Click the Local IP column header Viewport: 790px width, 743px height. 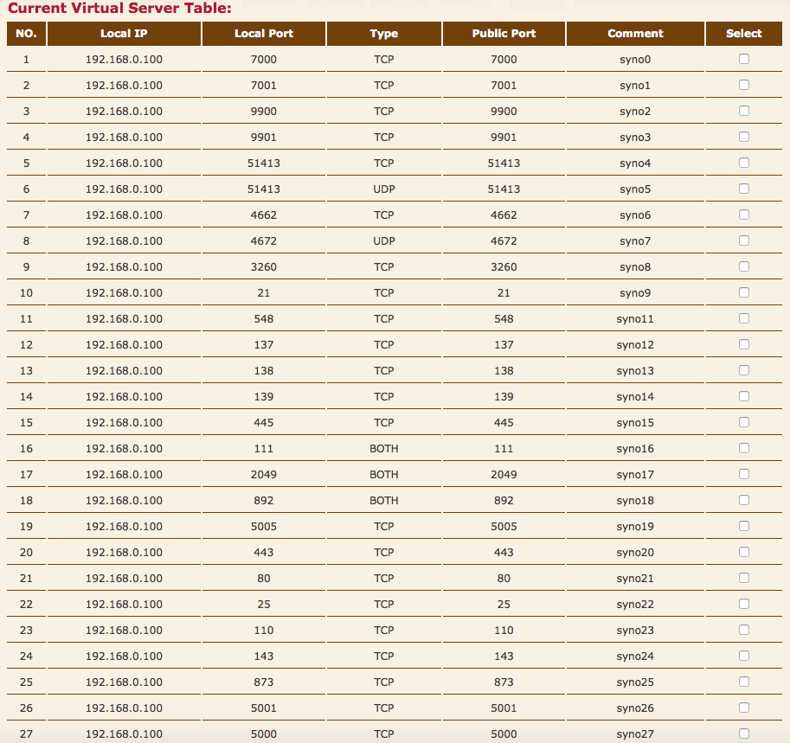click(124, 34)
